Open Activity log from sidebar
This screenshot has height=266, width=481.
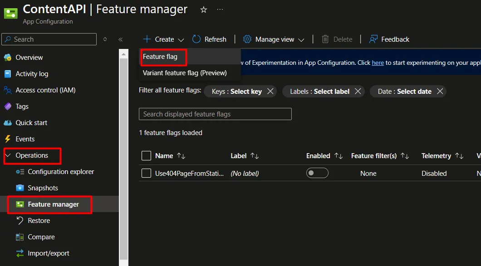pyautogui.click(x=32, y=74)
